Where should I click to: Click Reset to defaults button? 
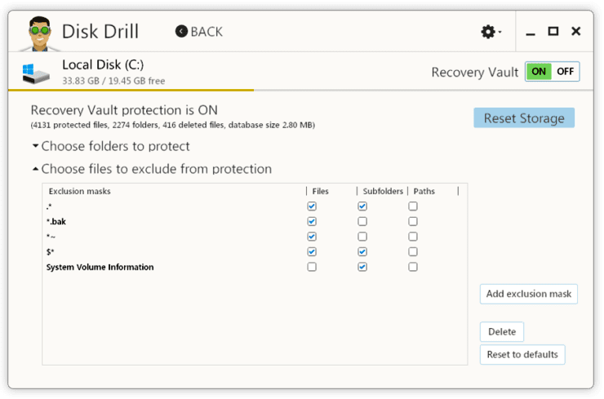click(x=522, y=355)
